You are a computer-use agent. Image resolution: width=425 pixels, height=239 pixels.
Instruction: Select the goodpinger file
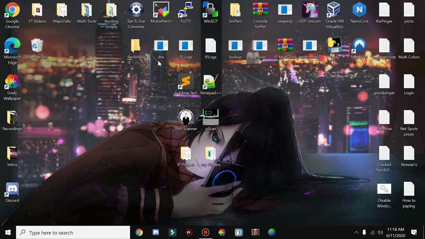pos(384,82)
